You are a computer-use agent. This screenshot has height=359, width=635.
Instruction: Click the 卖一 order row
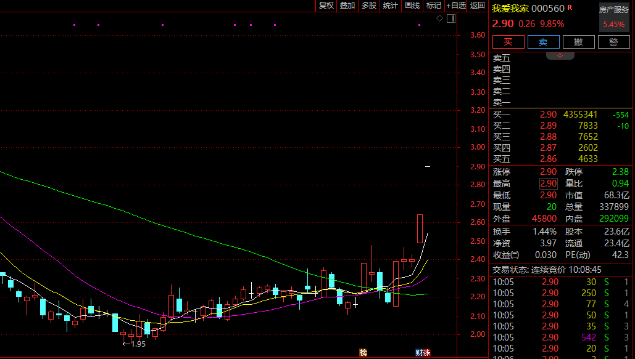click(x=560, y=103)
